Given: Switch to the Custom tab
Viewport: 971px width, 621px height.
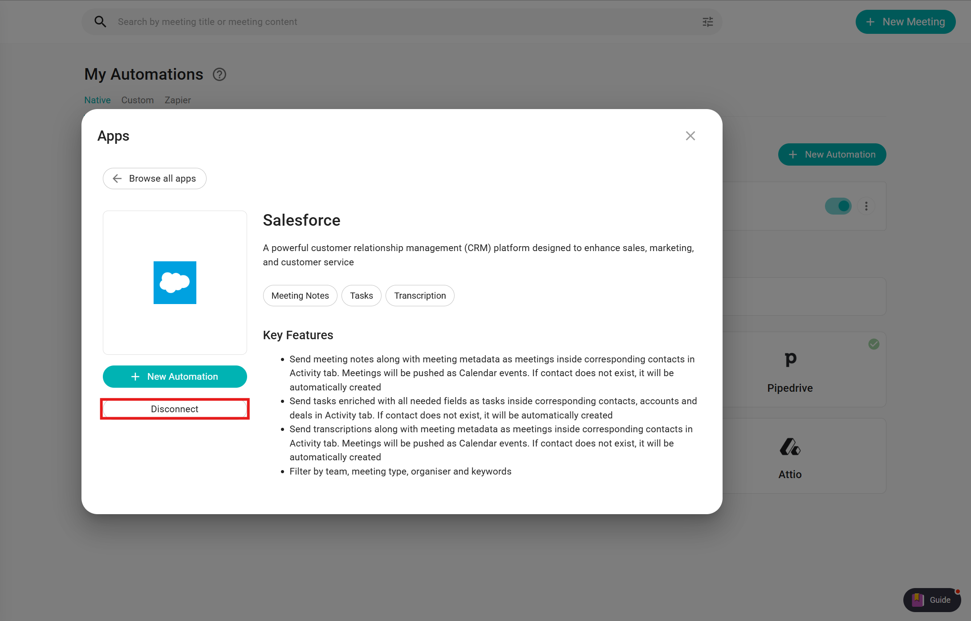Looking at the screenshot, I should click(x=138, y=100).
